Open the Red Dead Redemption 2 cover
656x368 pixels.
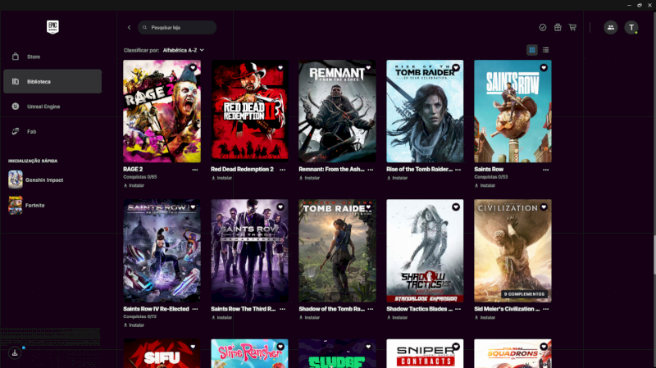250,111
